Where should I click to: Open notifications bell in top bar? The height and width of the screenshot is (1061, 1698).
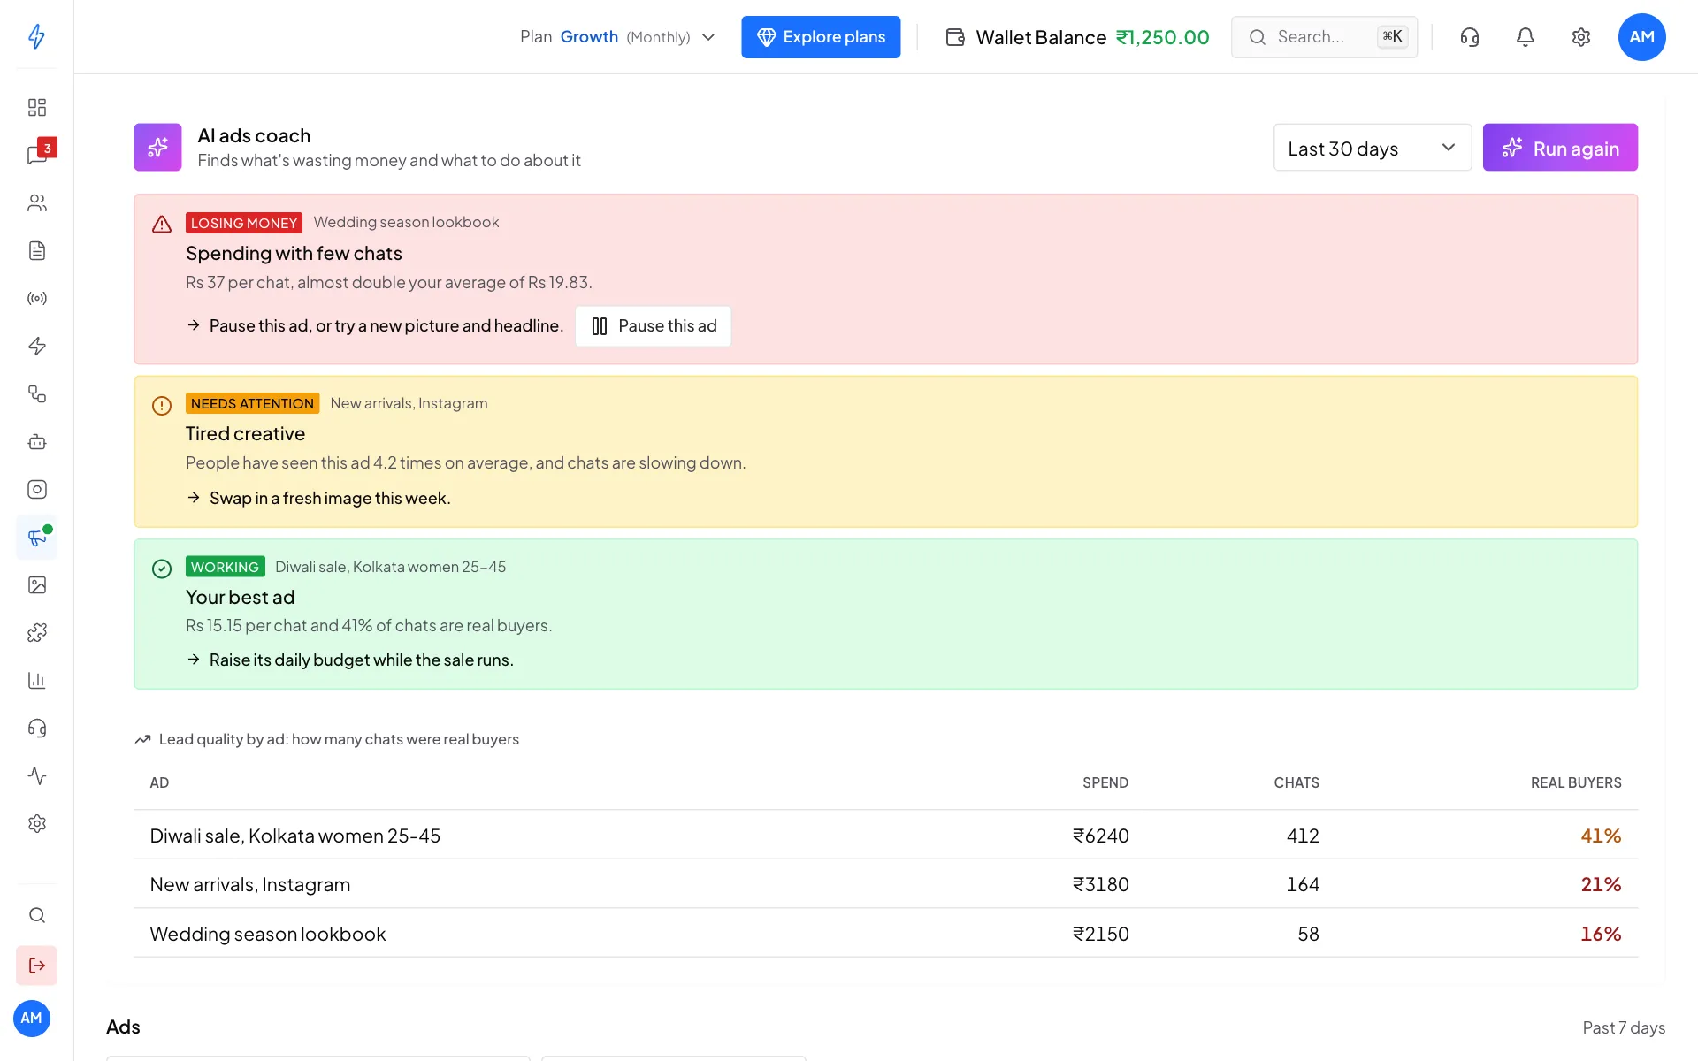(x=1526, y=37)
